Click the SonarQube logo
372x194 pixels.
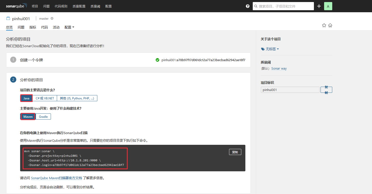pos(17,6)
